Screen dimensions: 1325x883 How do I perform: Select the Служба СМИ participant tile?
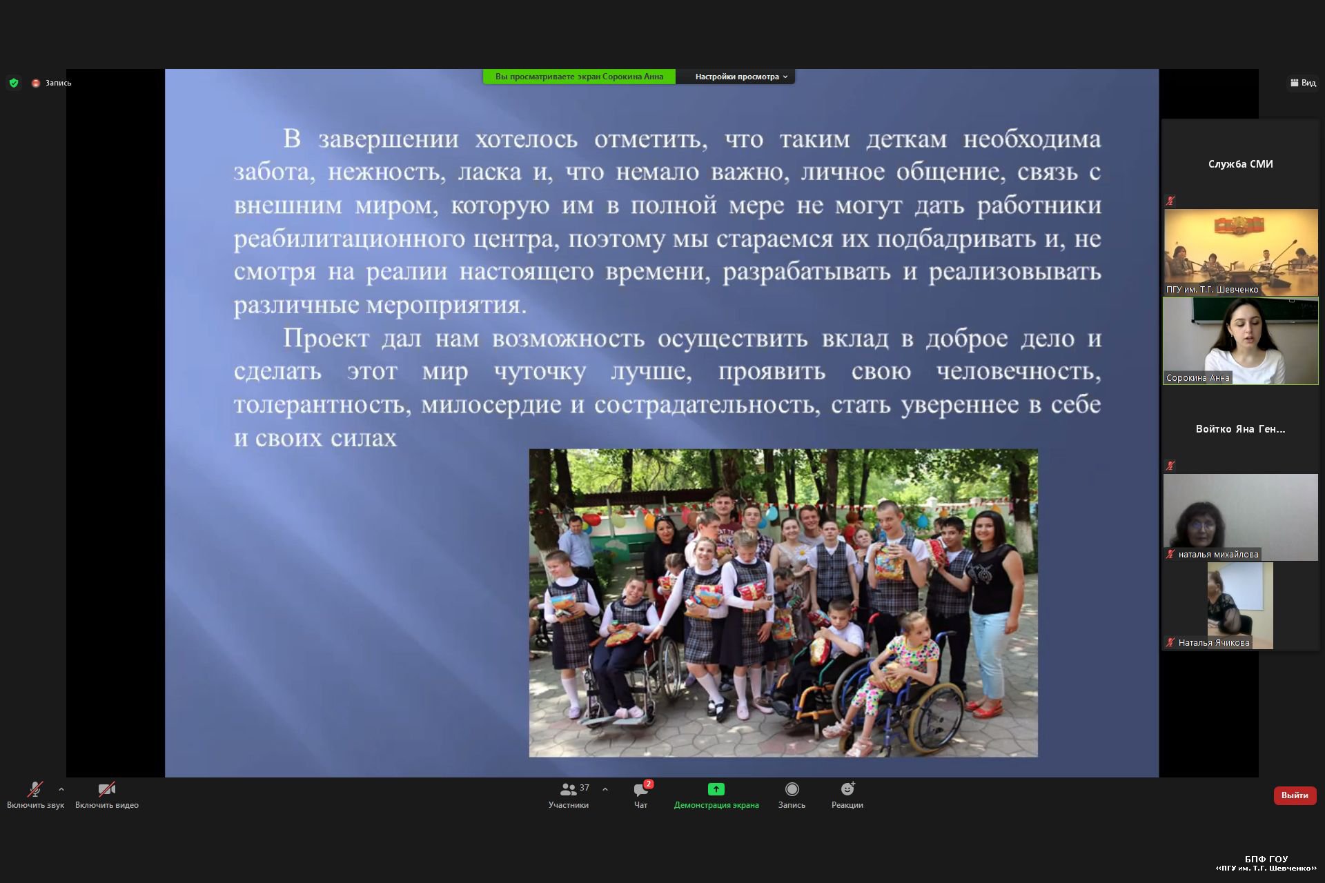point(1240,164)
